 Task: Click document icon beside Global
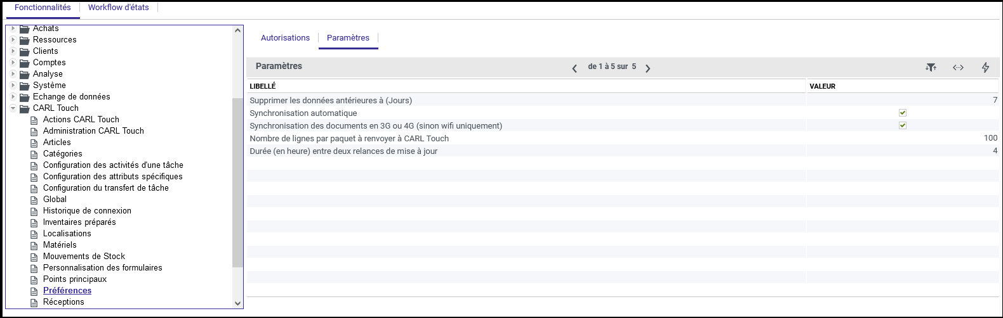pos(34,200)
